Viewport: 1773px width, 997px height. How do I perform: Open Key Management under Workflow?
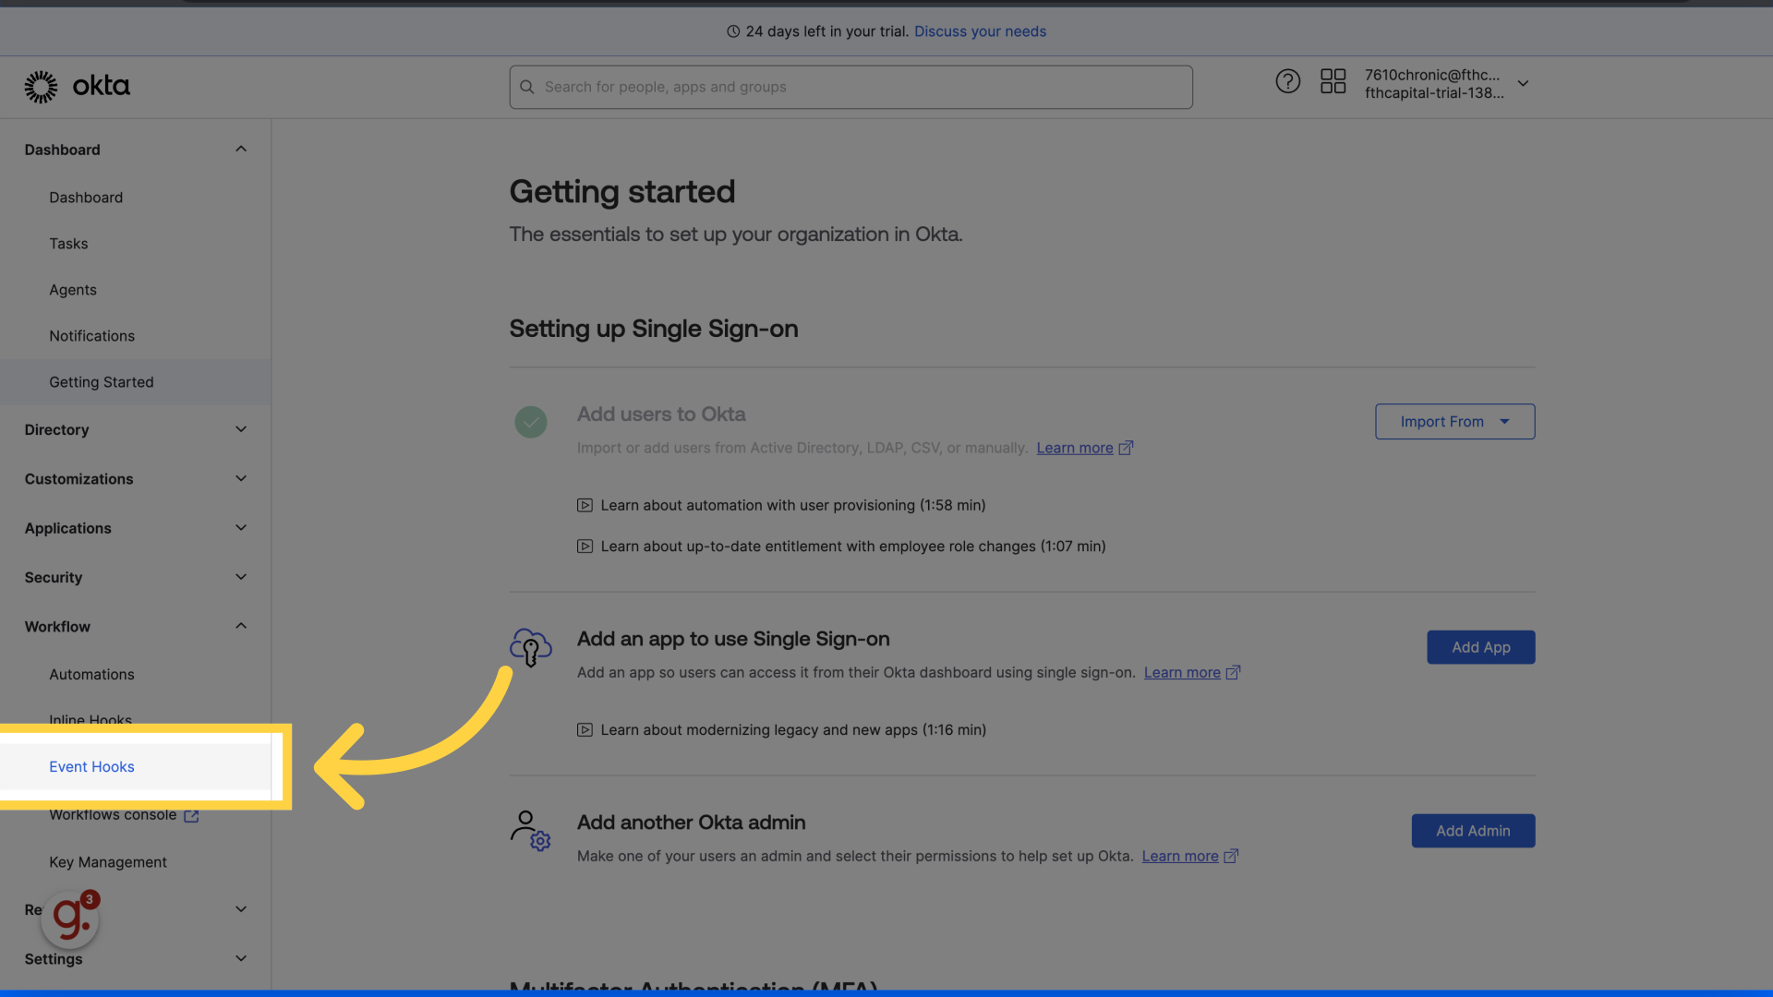coord(108,862)
